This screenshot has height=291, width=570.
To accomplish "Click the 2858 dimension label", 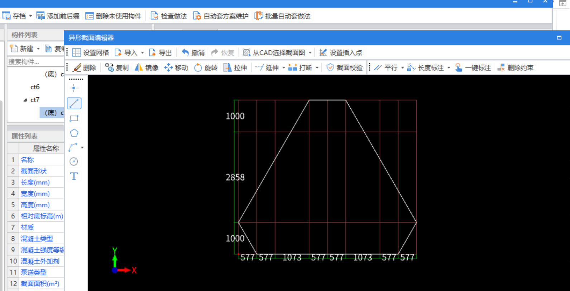I will 235,177.
